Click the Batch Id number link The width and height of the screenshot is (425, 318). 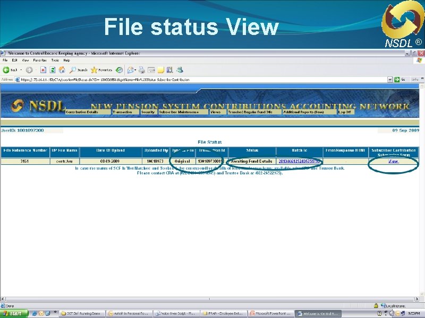coord(299,161)
